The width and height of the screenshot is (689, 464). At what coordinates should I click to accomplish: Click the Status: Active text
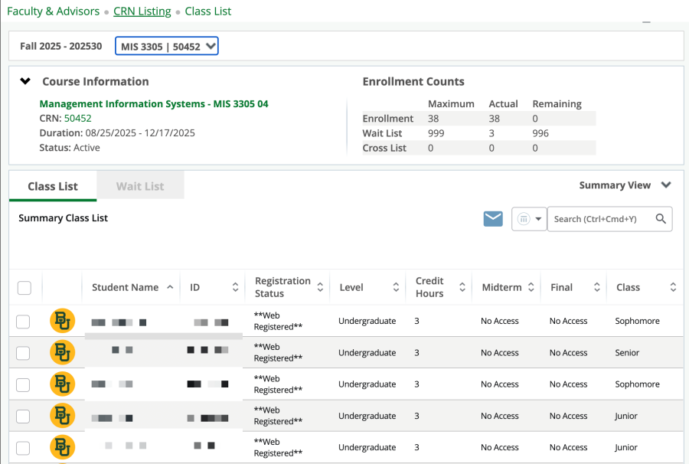point(70,148)
